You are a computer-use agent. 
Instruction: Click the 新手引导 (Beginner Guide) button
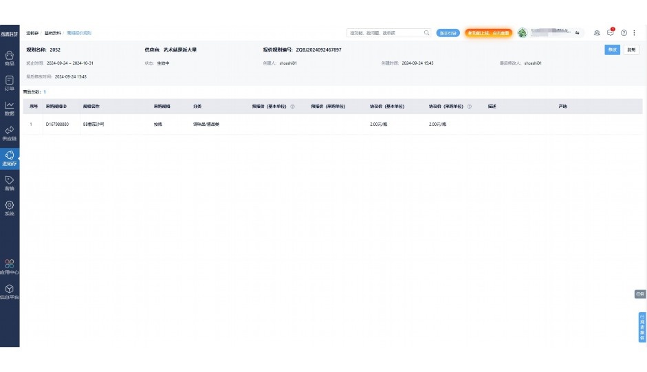click(448, 33)
